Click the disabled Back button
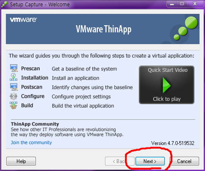Screen dimensions: 205x171 click(120, 161)
